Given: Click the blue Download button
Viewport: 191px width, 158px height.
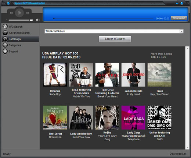Looking at the screenshot, I should (179, 18).
